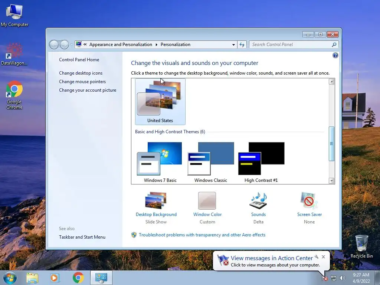This screenshot has height=285, width=380.
Task: Apply the Windows Classic theme
Action: pos(211,162)
